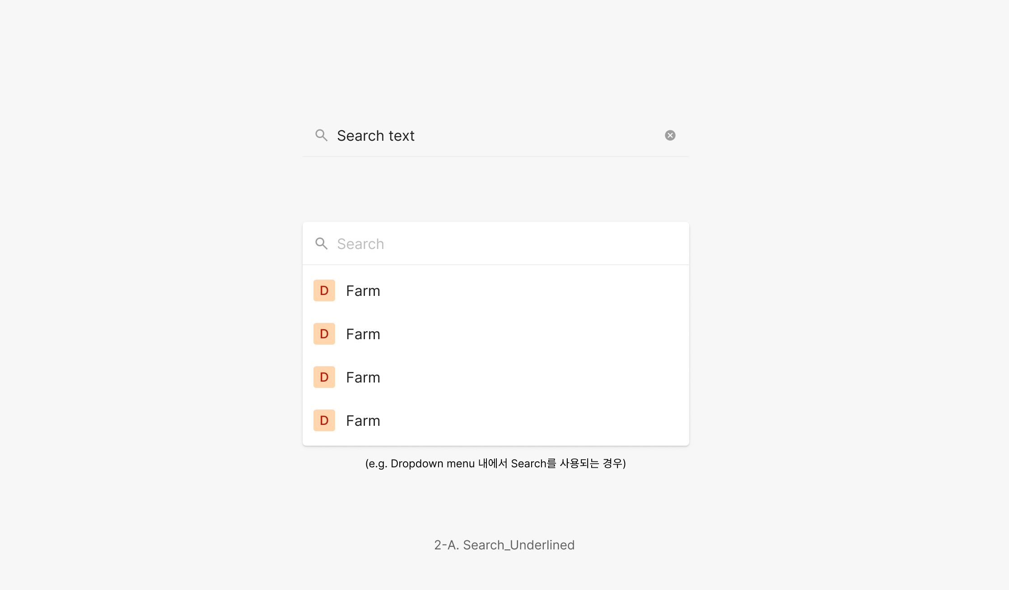The height and width of the screenshot is (590, 1009).
Task: Click the first Farm item's D badge
Action: point(324,290)
